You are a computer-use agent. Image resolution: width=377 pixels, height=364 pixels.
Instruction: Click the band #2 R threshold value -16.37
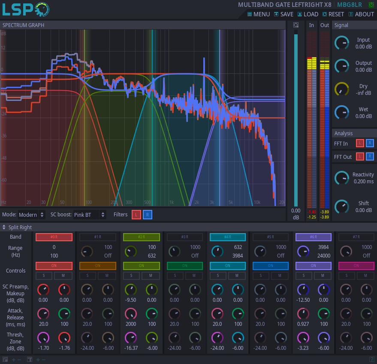coord(131,348)
